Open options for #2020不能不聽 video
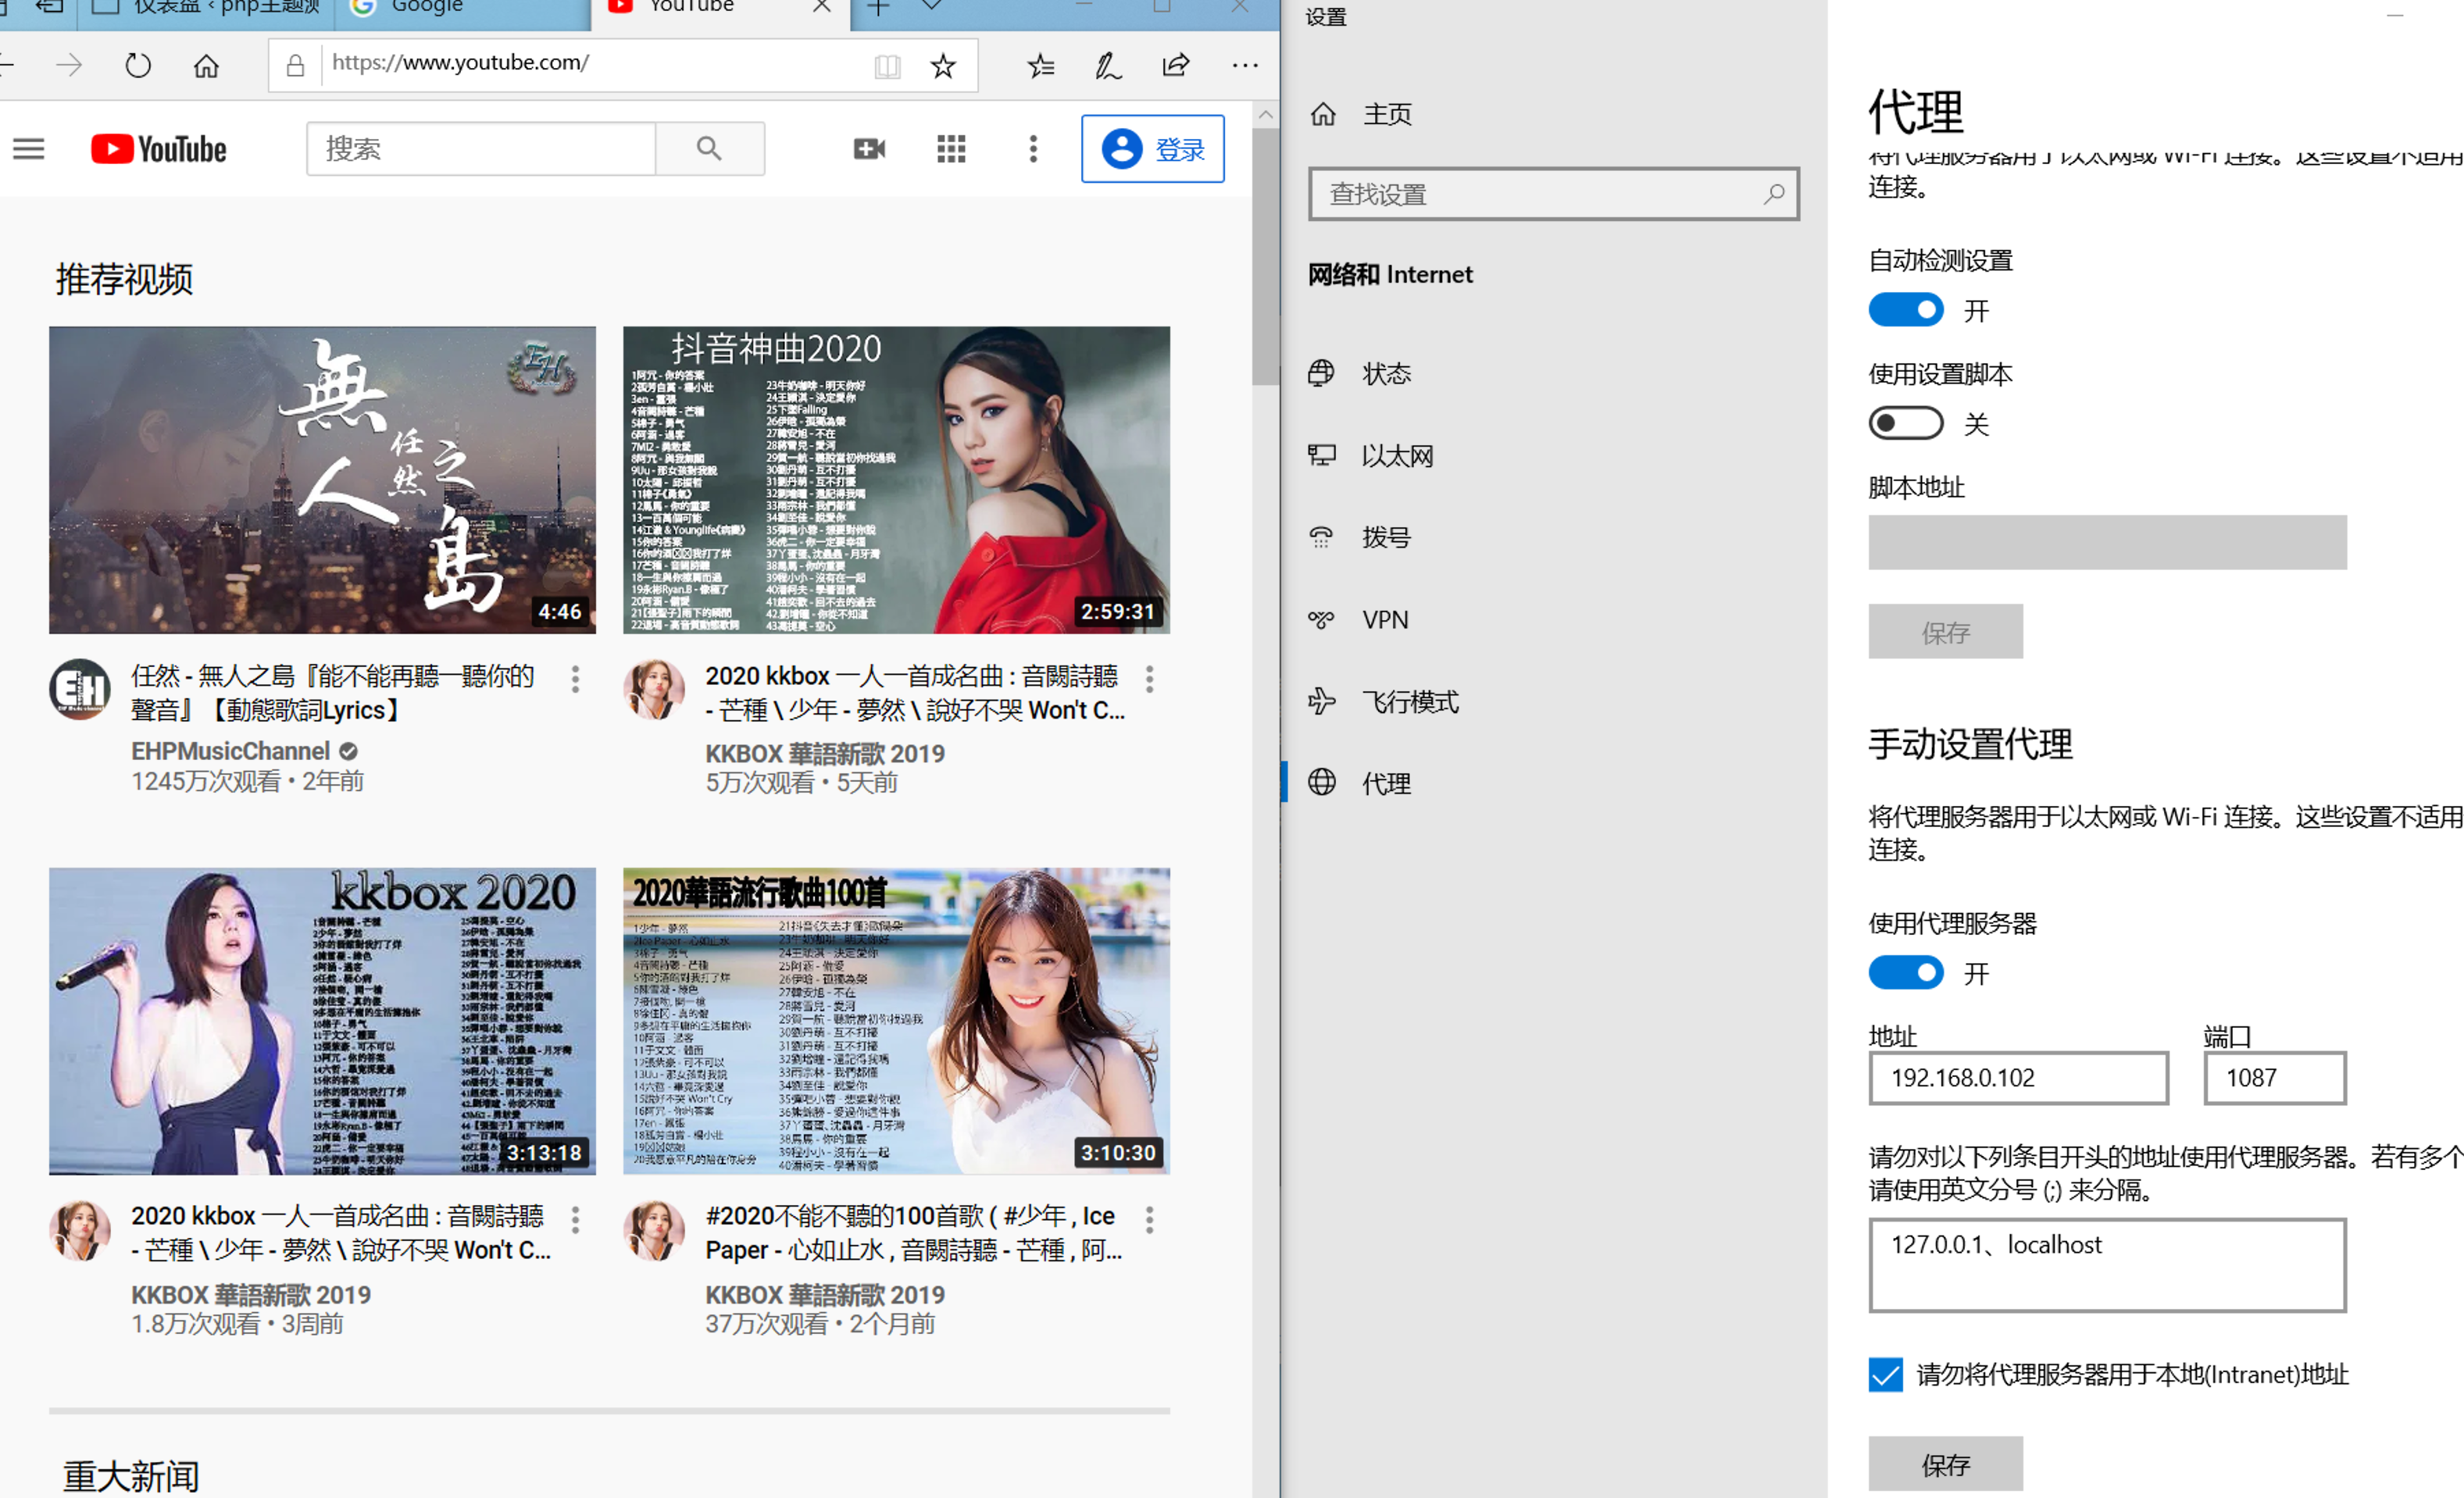 (1149, 1220)
